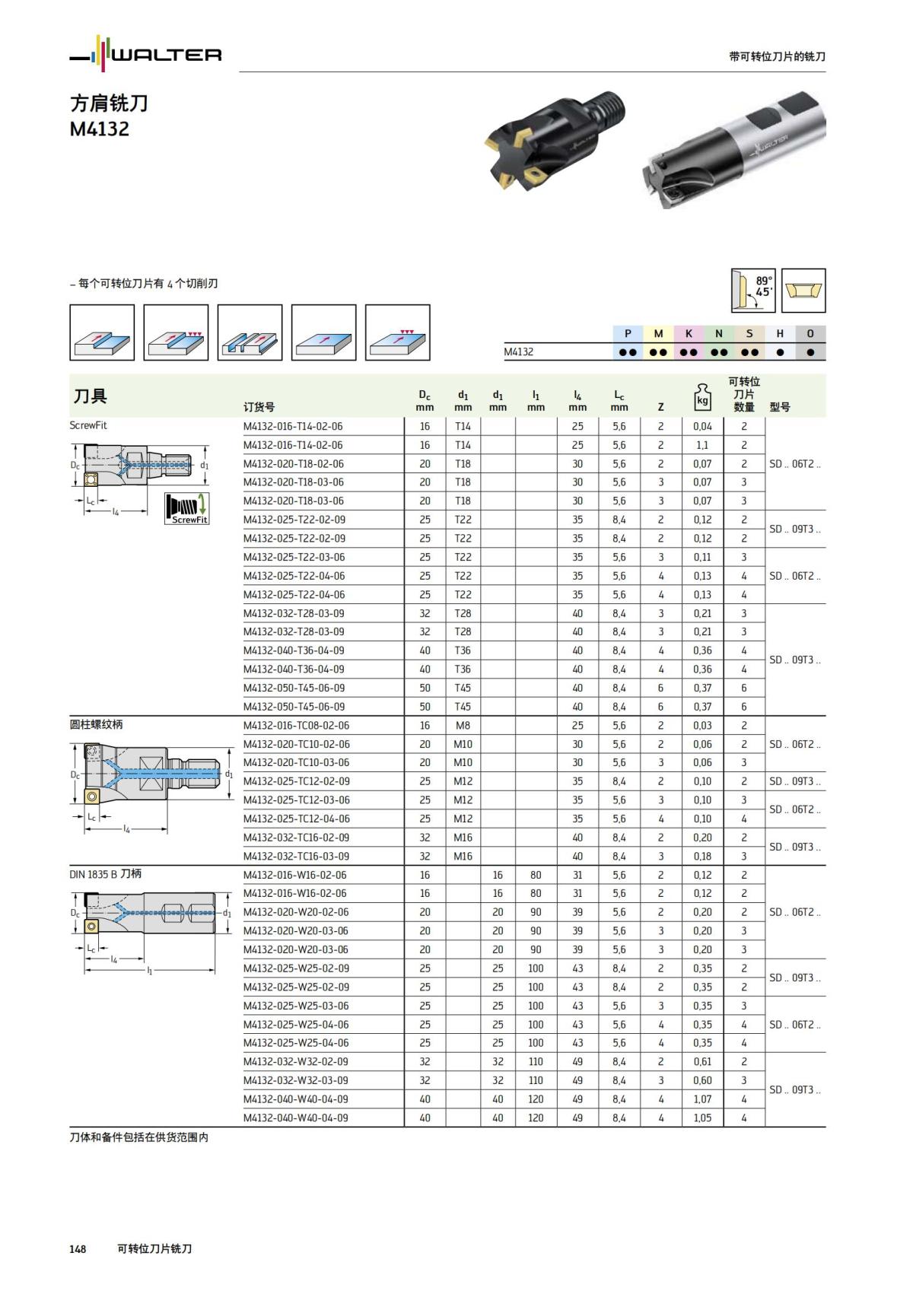The height and width of the screenshot is (1291, 913).
Task: Click the ScrewFit thread icon with green arrow
Action: [x=186, y=508]
